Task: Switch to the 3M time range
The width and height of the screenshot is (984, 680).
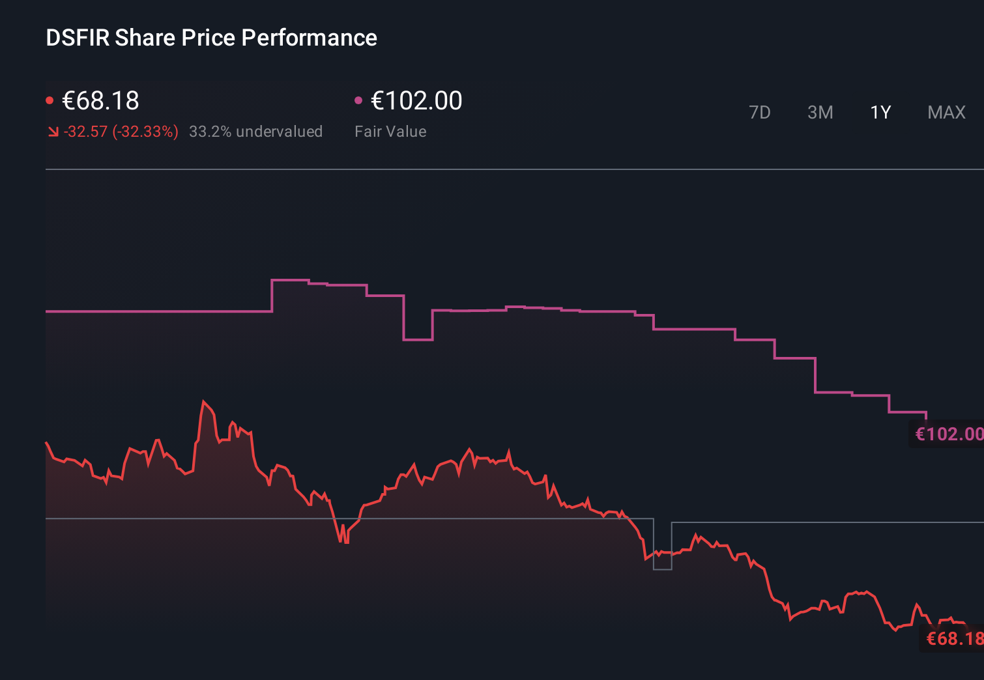Action: coord(820,112)
